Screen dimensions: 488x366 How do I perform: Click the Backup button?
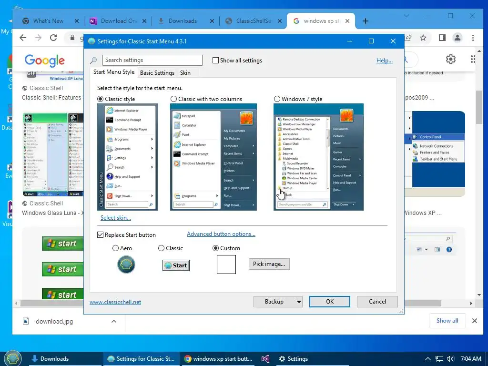click(274, 302)
